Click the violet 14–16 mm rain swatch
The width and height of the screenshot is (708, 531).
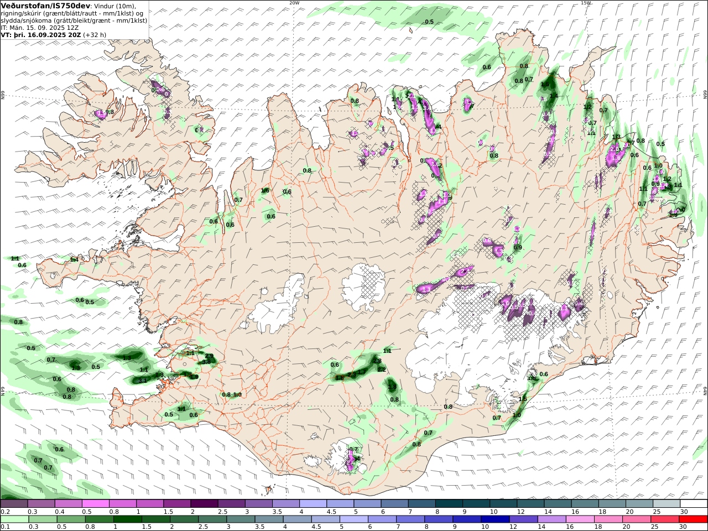pos(551,519)
